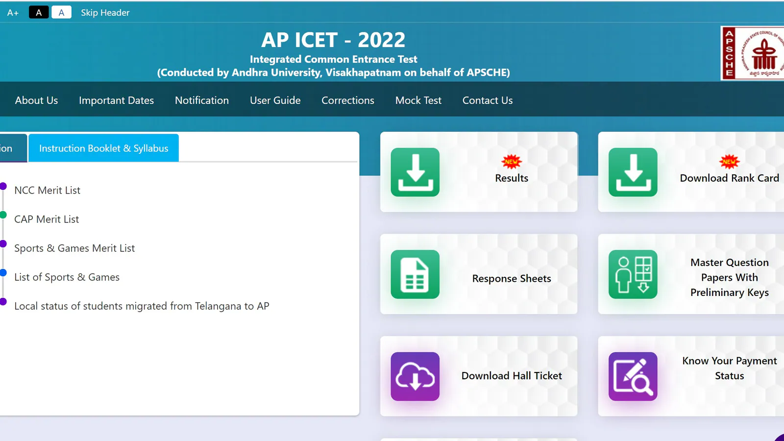Select the Instruction Booklet & Syllabus tab
784x441 pixels.
[103, 148]
